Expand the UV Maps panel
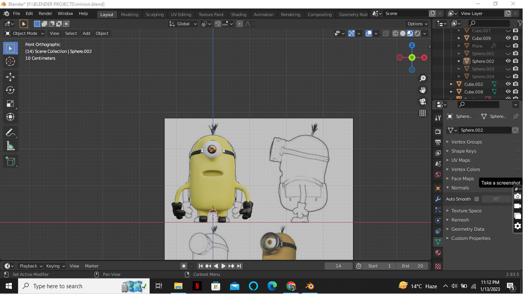Screen dimensions: 523x294 460,160
